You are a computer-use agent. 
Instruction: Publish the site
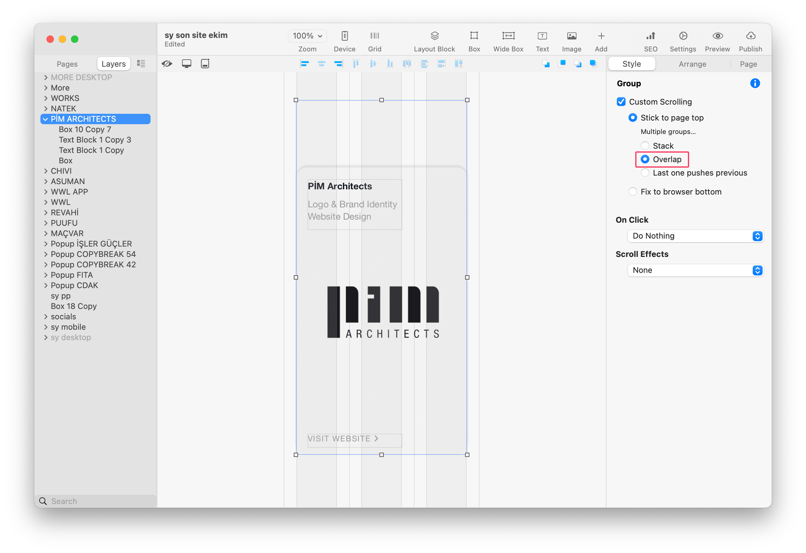point(751,36)
